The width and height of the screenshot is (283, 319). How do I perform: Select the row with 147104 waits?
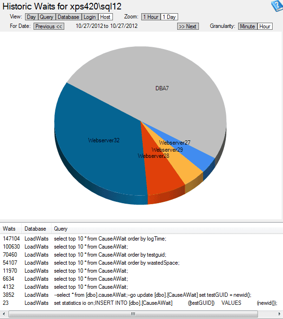point(141,239)
